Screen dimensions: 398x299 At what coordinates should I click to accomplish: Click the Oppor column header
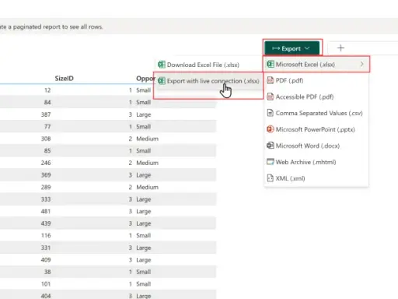tap(145, 79)
